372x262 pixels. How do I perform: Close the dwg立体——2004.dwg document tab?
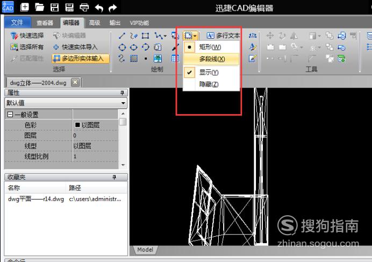pyautogui.click(x=75, y=82)
